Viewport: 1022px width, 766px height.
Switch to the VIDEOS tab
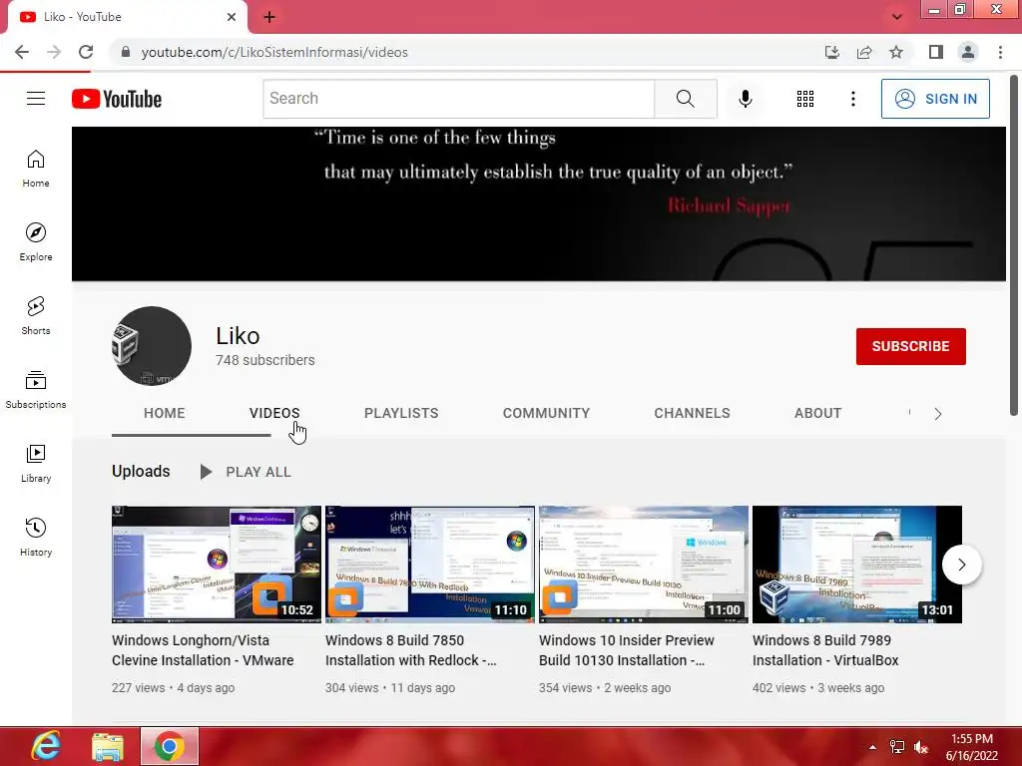point(274,413)
